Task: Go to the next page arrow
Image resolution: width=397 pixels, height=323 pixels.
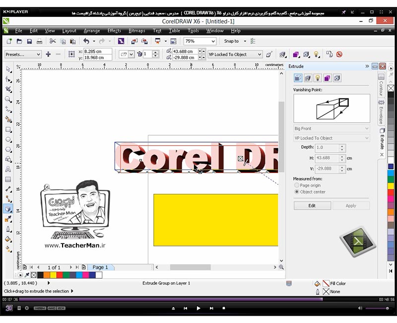Action: [70, 267]
